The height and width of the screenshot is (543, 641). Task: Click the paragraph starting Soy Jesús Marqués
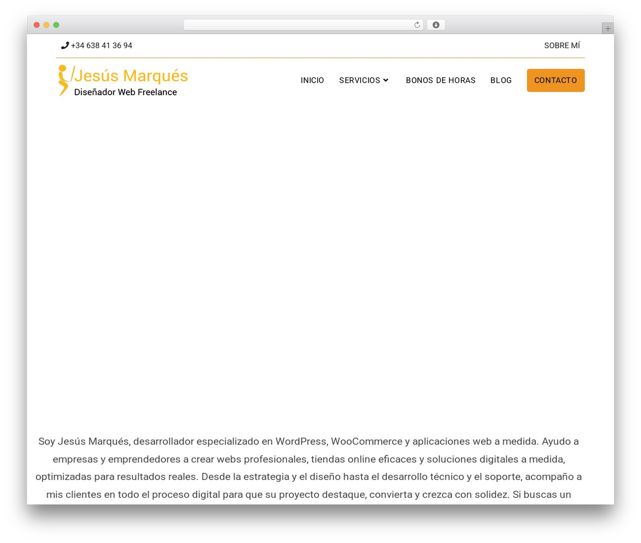pos(308,468)
